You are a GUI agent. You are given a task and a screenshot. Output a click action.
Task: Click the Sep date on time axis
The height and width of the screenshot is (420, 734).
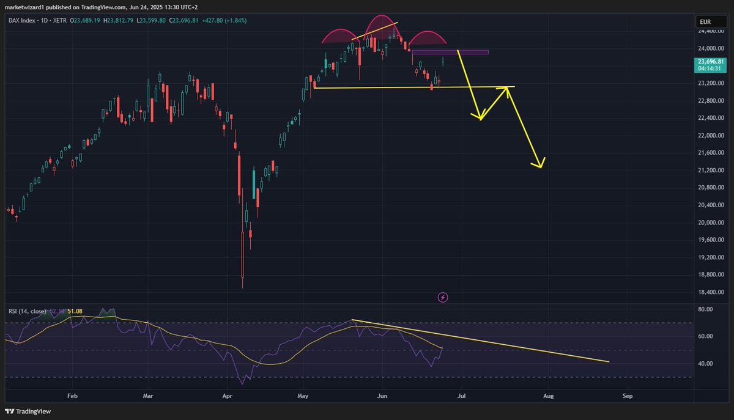click(627, 396)
